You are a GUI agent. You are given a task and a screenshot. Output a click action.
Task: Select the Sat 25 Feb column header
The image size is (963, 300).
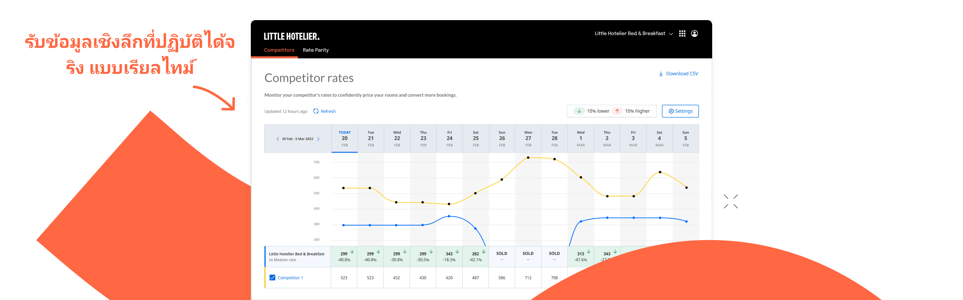coord(476,139)
